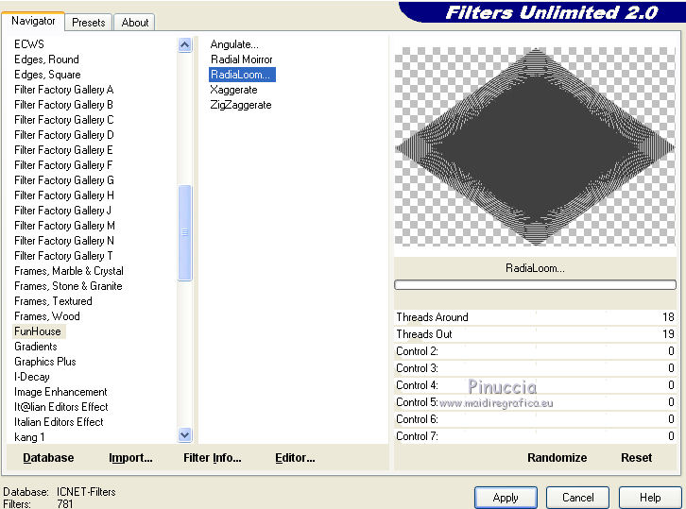Screen dimensions: 686x509
Task: Select the kang 1 category
Action: [x=29, y=437]
